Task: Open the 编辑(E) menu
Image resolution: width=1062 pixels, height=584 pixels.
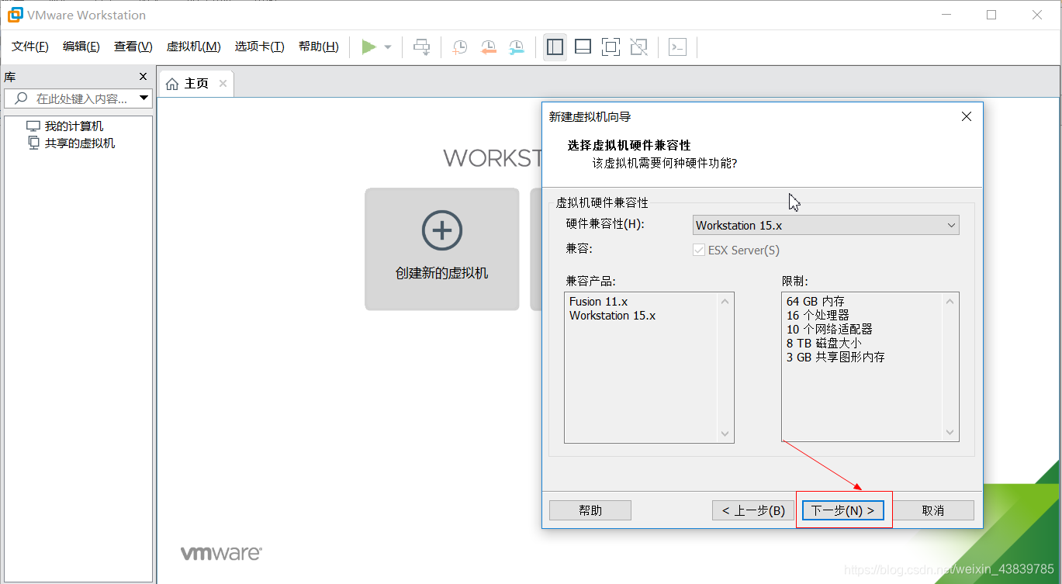Action: pyautogui.click(x=81, y=47)
